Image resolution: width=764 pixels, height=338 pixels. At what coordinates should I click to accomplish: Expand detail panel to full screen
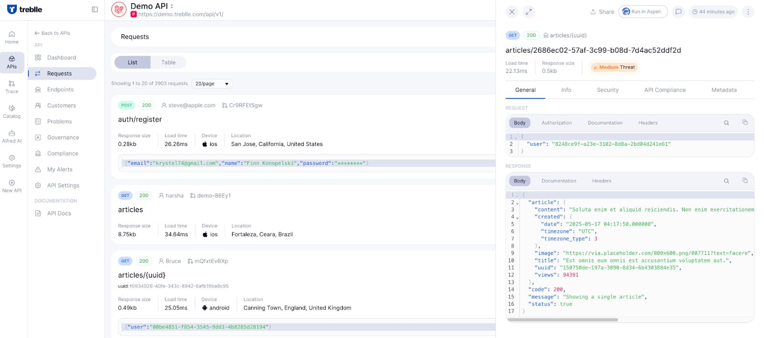coord(529,12)
